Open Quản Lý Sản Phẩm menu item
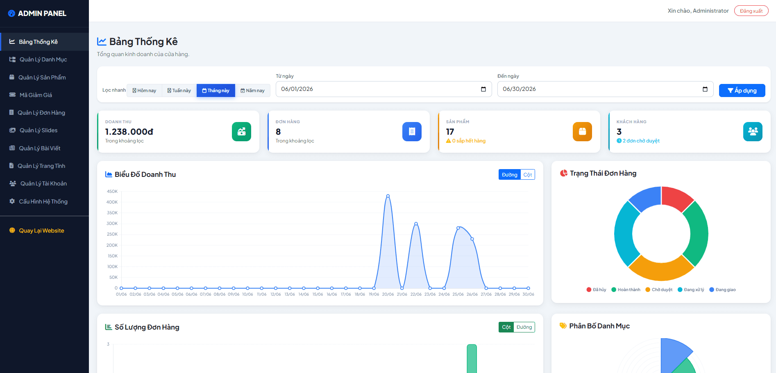This screenshot has width=776, height=373. coord(44,77)
